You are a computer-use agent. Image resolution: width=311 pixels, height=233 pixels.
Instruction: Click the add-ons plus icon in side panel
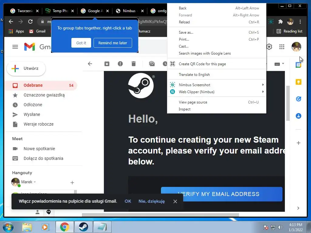pos(298,143)
